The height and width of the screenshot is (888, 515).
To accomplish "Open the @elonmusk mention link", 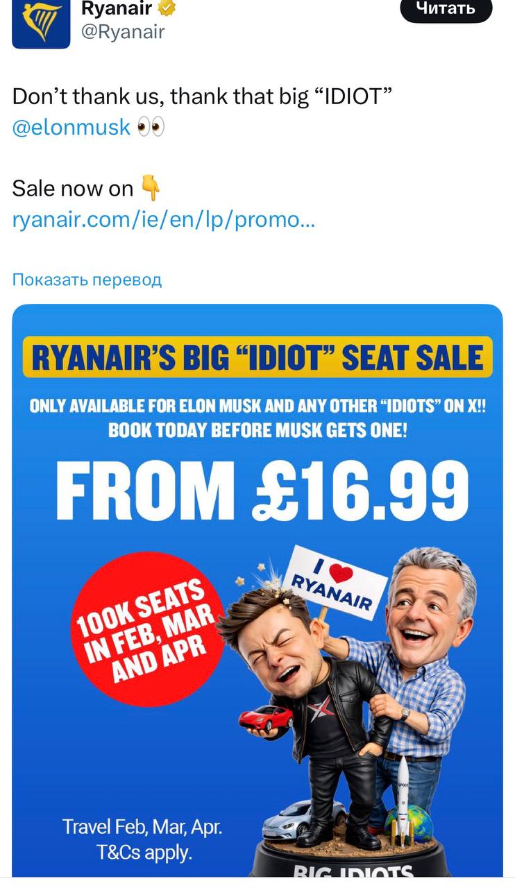I will [71, 128].
